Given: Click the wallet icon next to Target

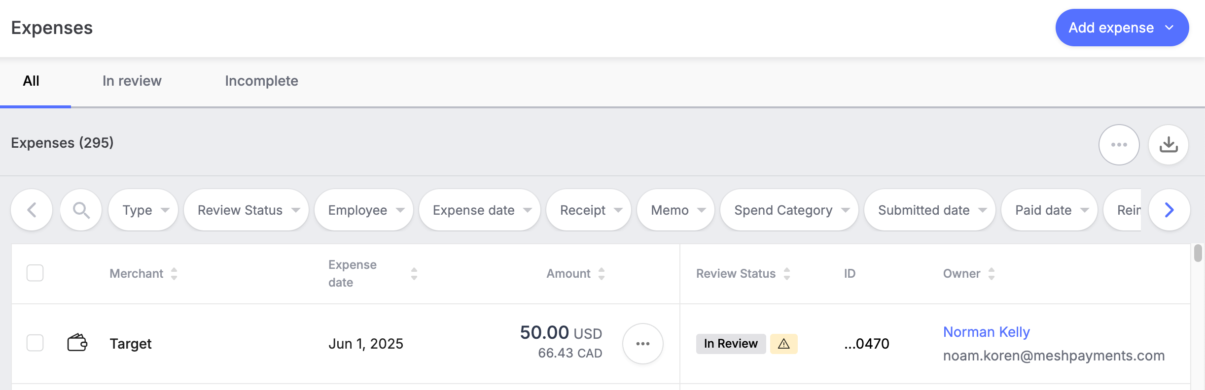Looking at the screenshot, I should tap(77, 342).
